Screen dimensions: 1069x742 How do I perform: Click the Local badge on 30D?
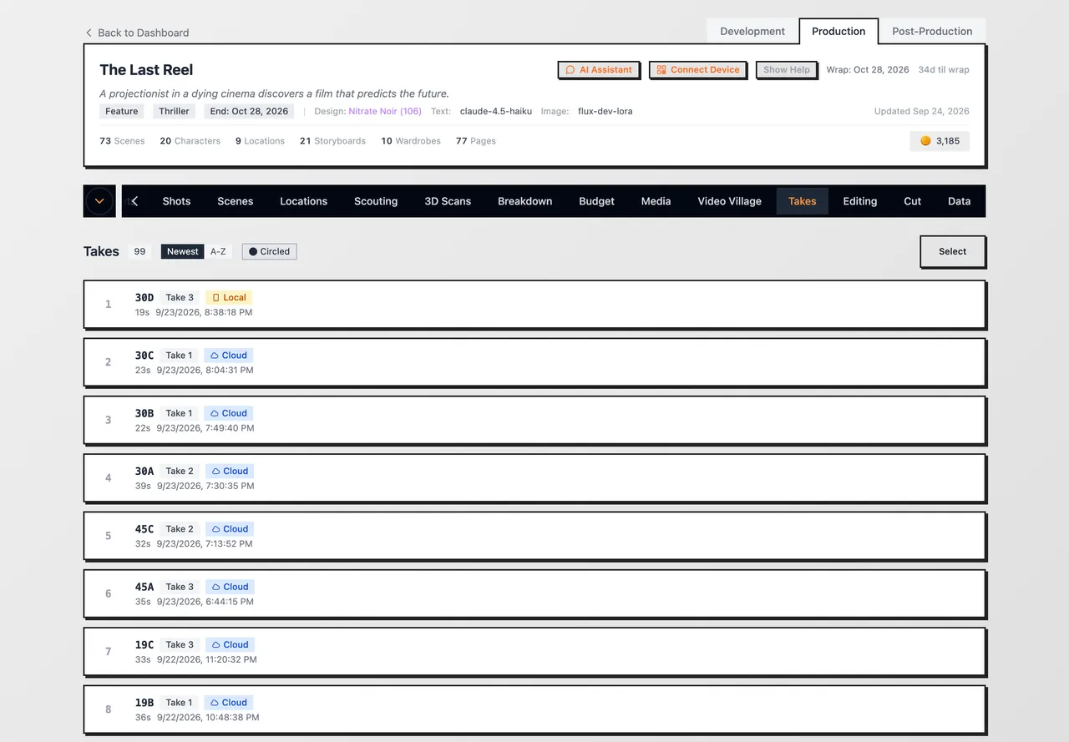[x=229, y=297]
